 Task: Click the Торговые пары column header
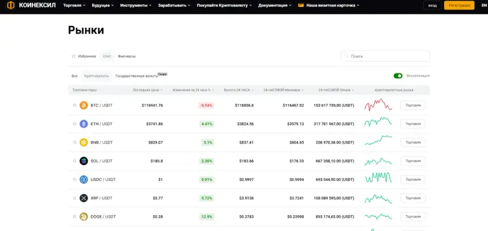pyautogui.click(x=85, y=90)
